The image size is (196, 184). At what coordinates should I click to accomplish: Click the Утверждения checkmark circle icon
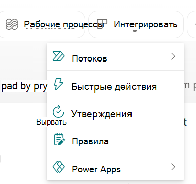58,112
